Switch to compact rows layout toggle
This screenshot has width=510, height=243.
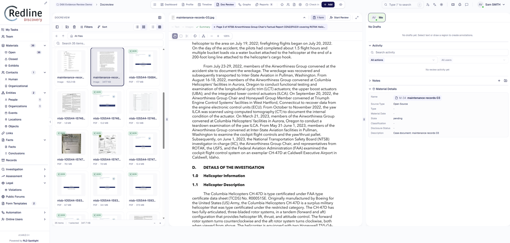pos(153,27)
